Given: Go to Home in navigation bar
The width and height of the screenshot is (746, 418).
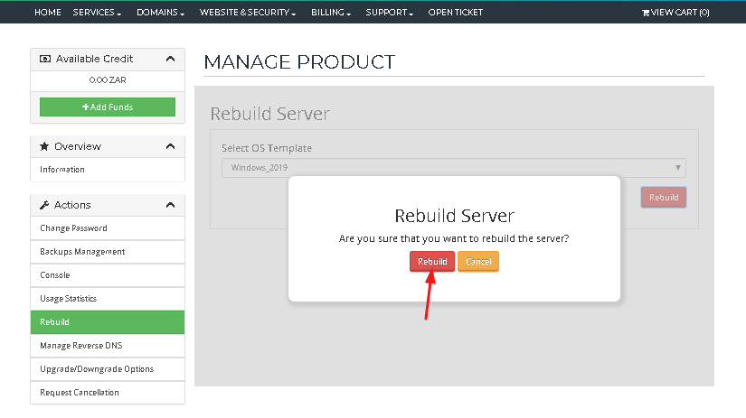Looking at the screenshot, I should tap(48, 13).
